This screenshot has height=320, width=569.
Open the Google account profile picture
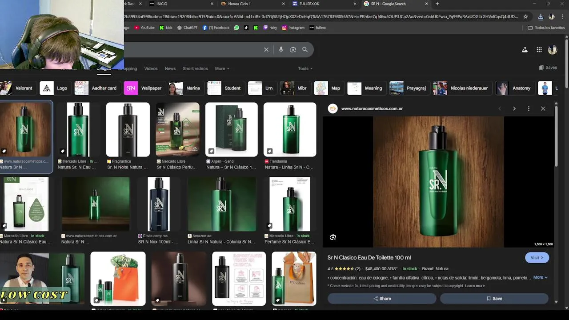pyautogui.click(x=553, y=50)
